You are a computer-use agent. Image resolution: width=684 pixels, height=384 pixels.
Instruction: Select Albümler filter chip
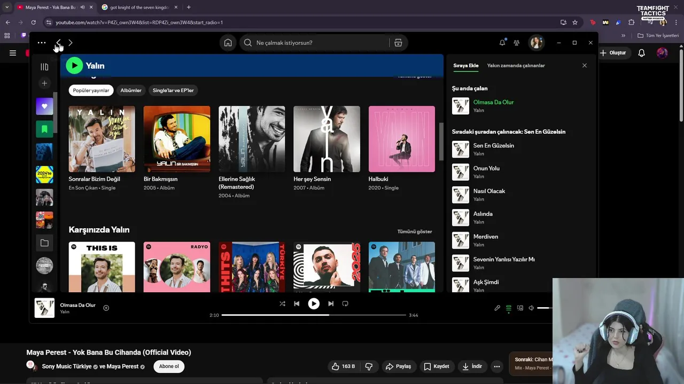tap(131, 90)
